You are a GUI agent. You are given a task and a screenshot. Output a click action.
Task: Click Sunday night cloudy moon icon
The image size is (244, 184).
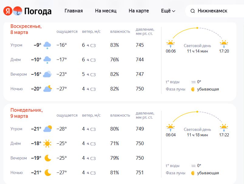pos(48,89)
